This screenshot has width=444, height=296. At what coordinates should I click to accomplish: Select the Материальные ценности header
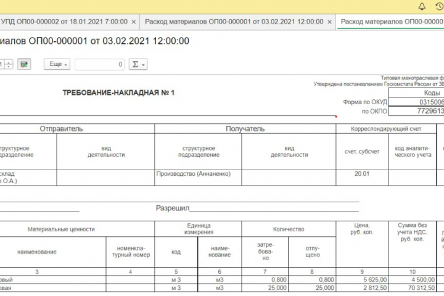point(61,229)
